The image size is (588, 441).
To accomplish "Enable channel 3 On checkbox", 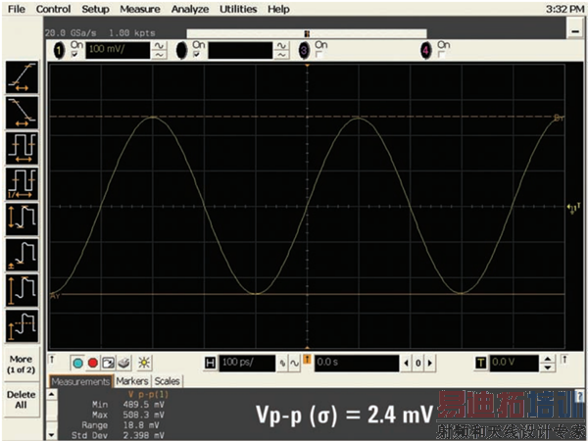I will tap(318, 55).
